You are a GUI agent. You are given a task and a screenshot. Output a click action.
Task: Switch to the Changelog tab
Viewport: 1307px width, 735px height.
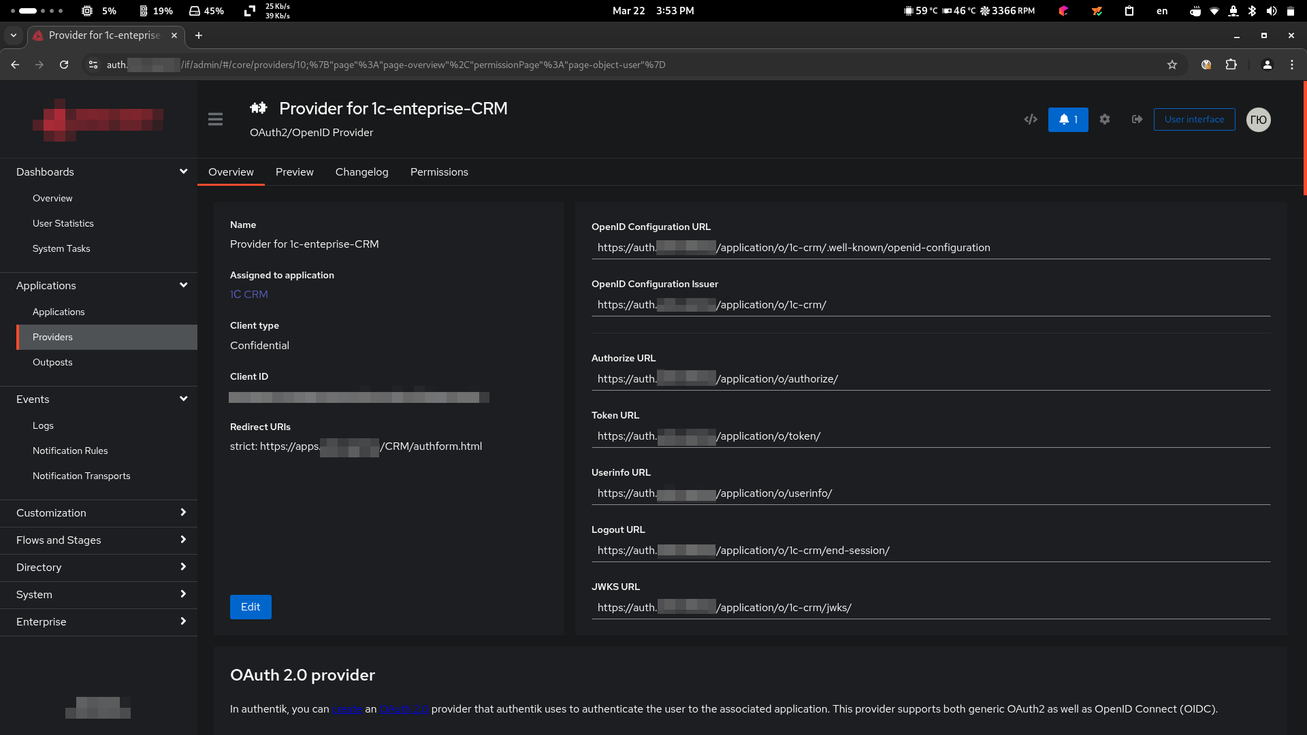pos(361,172)
